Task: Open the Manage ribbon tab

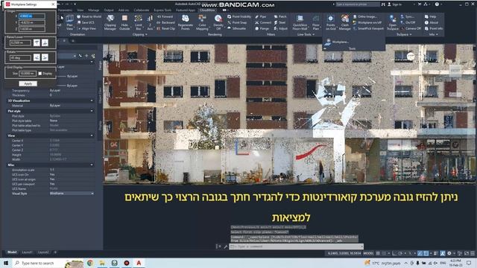Action: [93, 10]
